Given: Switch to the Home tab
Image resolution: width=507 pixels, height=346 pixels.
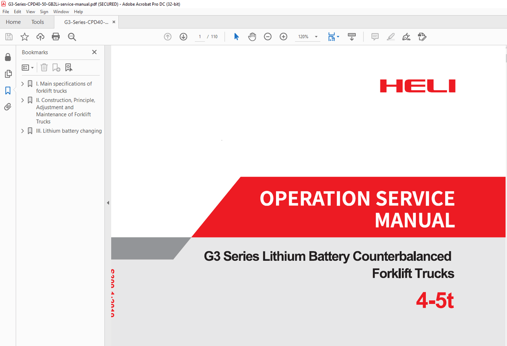Looking at the screenshot, I should 13,22.
